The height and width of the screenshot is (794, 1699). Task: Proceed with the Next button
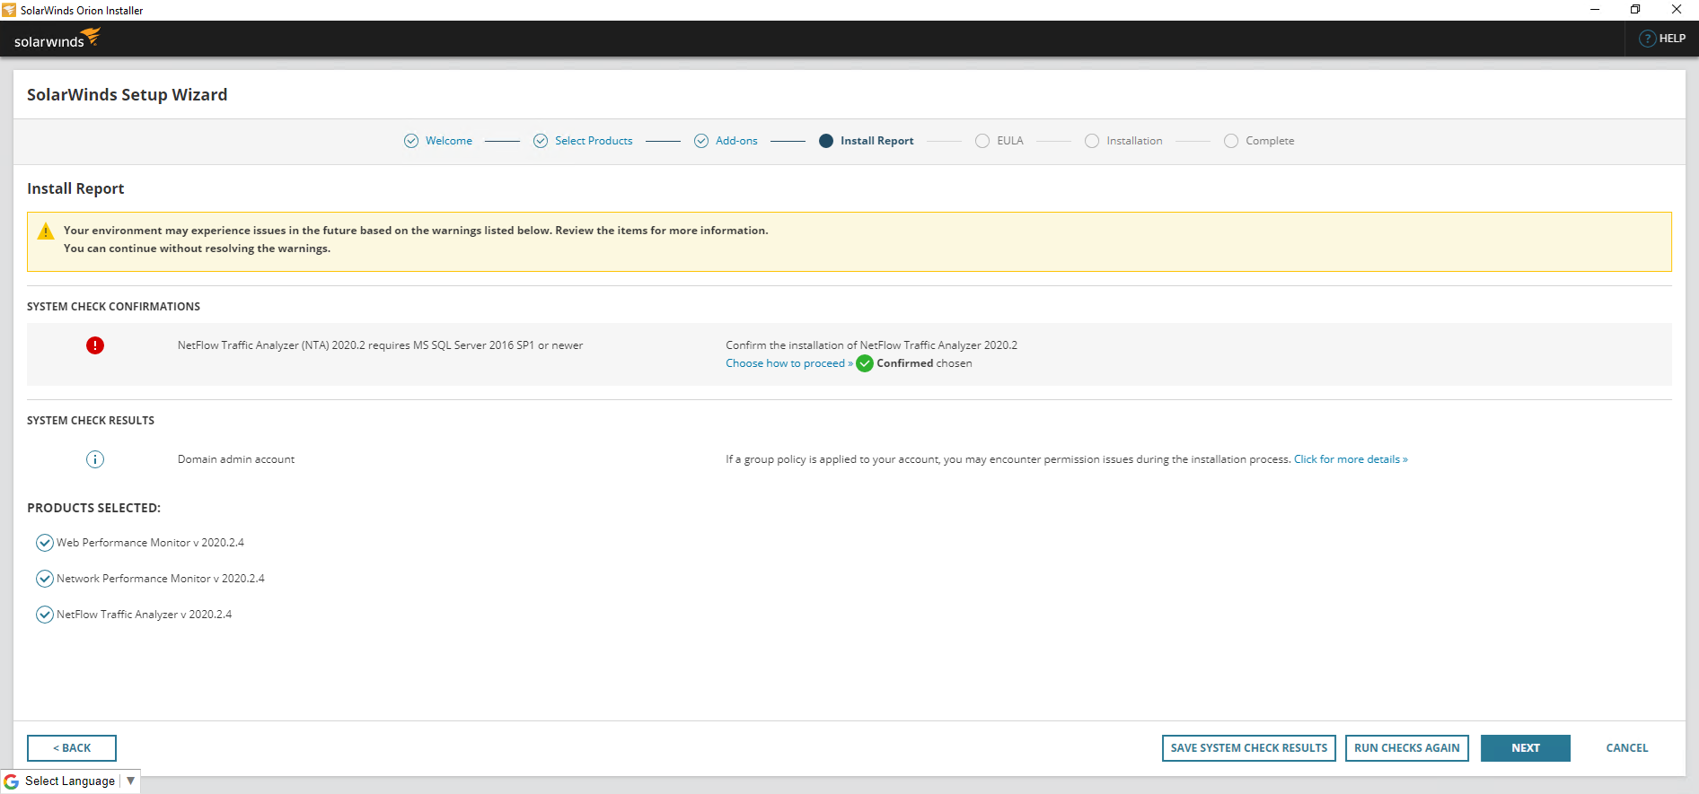point(1526,748)
